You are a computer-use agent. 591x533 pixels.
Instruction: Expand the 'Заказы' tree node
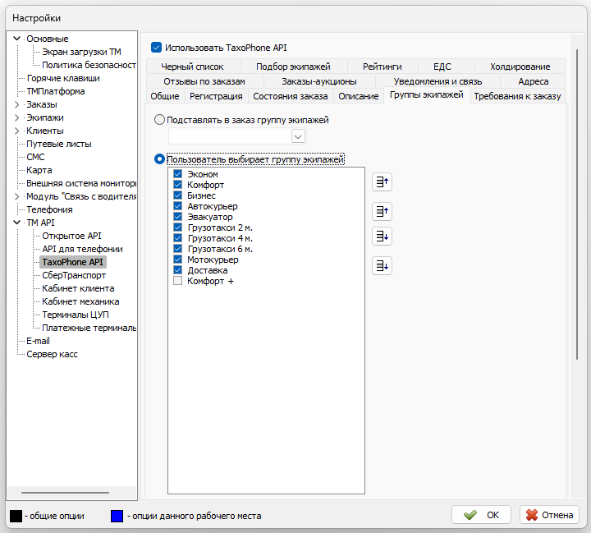click(16, 104)
